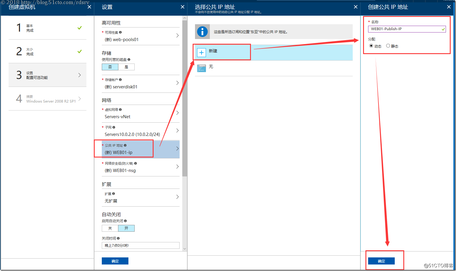Open step 4 Windows Server 2008 R2 SP1
Image resolution: width=456 pixels, height=271 pixels.
tap(47, 99)
